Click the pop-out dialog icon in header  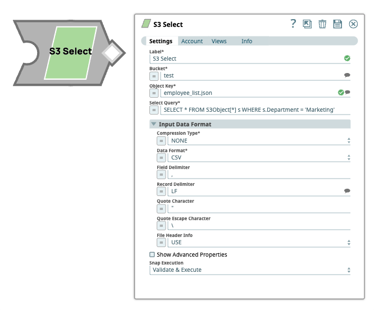pyautogui.click(x=307, y=24)
